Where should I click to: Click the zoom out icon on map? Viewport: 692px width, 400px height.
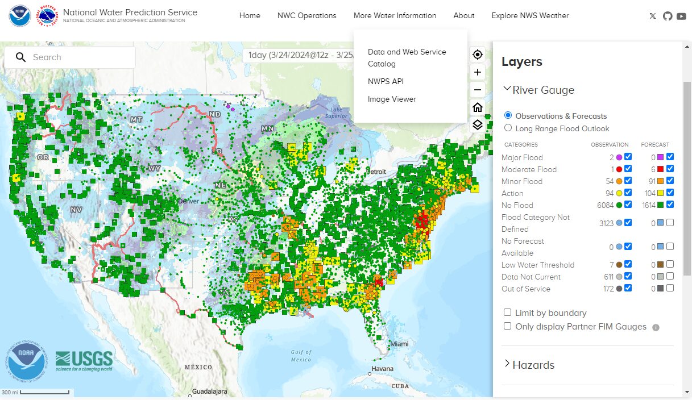(x=478, y=89)
